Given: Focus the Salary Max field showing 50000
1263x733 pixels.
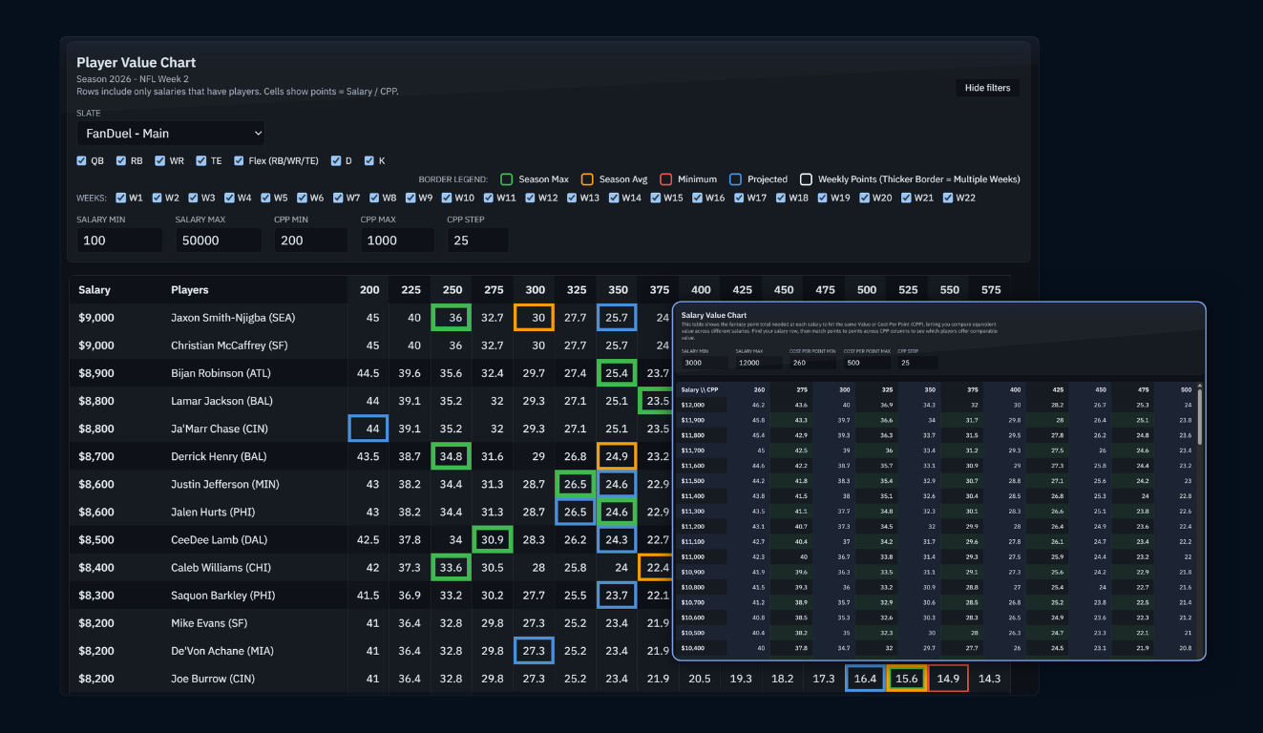Looking at the screenshot, I should point(219,241).
